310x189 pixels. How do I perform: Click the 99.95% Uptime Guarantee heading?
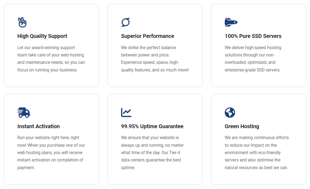[x=152, y=126]
